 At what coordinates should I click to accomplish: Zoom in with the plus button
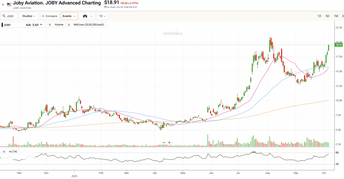pos(169,142)
